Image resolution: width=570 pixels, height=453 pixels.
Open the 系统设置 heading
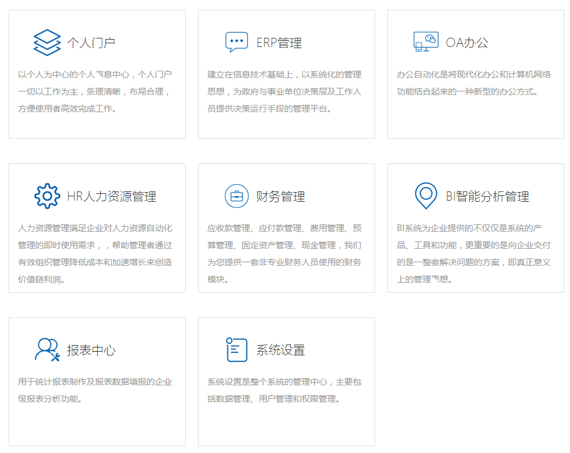click(280, 351)
